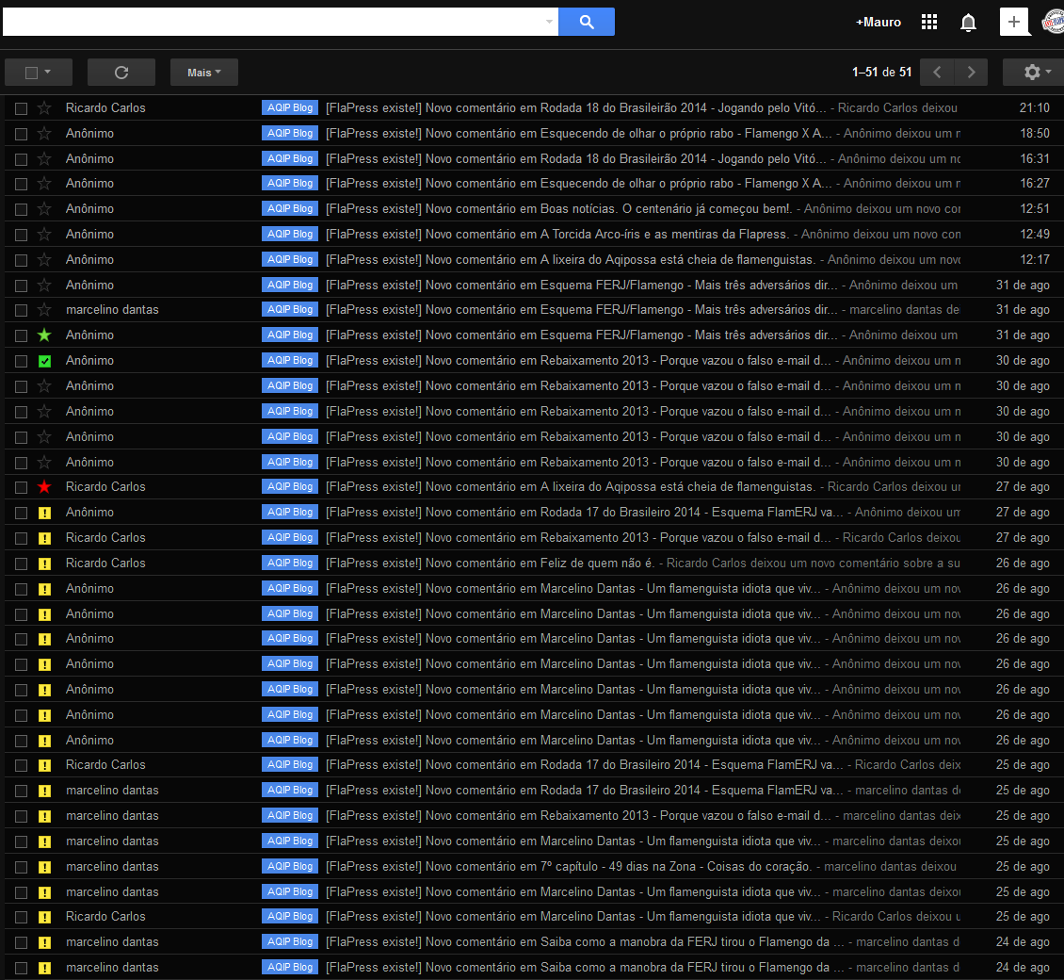Toggle yellow bang on Ricardo Carlos Rodada 17 25 de ago email
The width and height of the screenshot is (1064, 980).
(44, 765)
